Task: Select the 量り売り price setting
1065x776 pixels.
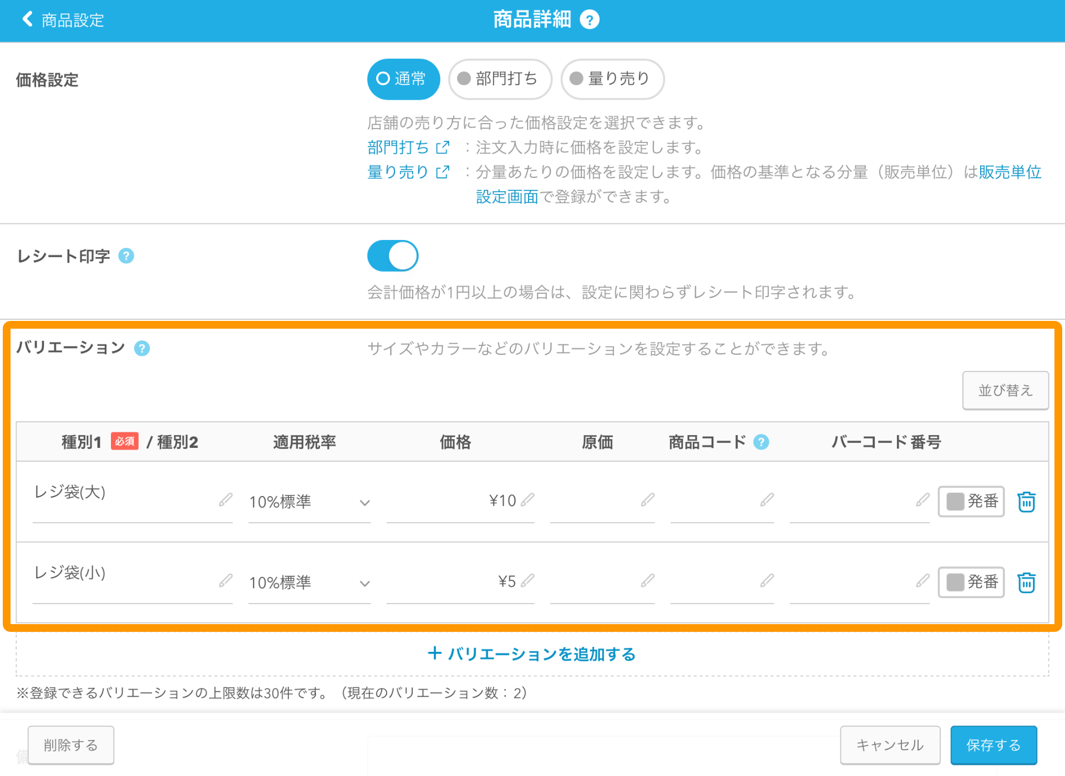Action: point(612,79)
